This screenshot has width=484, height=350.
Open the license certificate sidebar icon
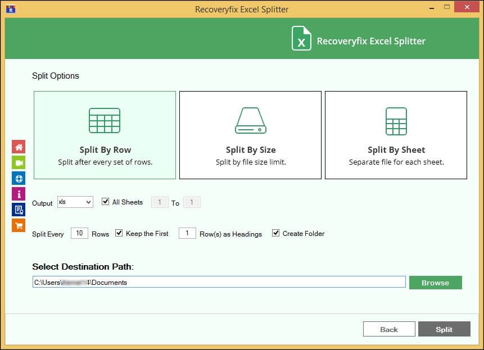[19, 210]
